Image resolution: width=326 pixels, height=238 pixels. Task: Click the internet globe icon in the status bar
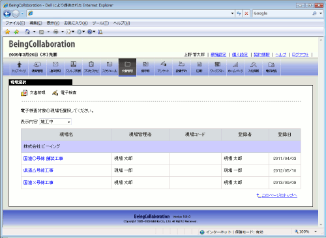pyautogui.click(x=202, y=232)
